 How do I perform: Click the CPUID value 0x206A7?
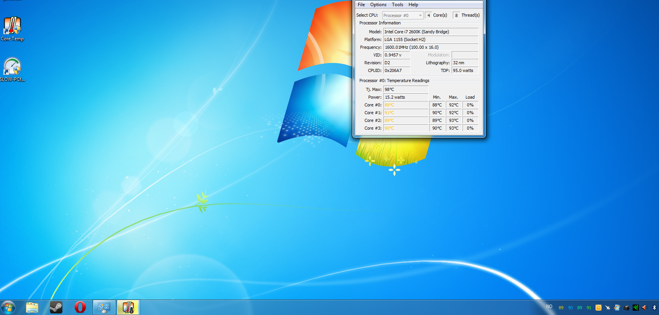pyautogui.click(x=397, y=70)
